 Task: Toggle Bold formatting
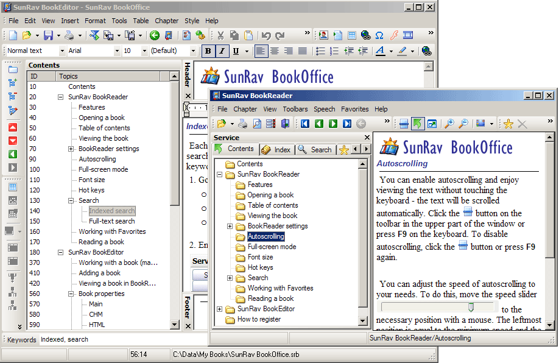click(208, 51)
